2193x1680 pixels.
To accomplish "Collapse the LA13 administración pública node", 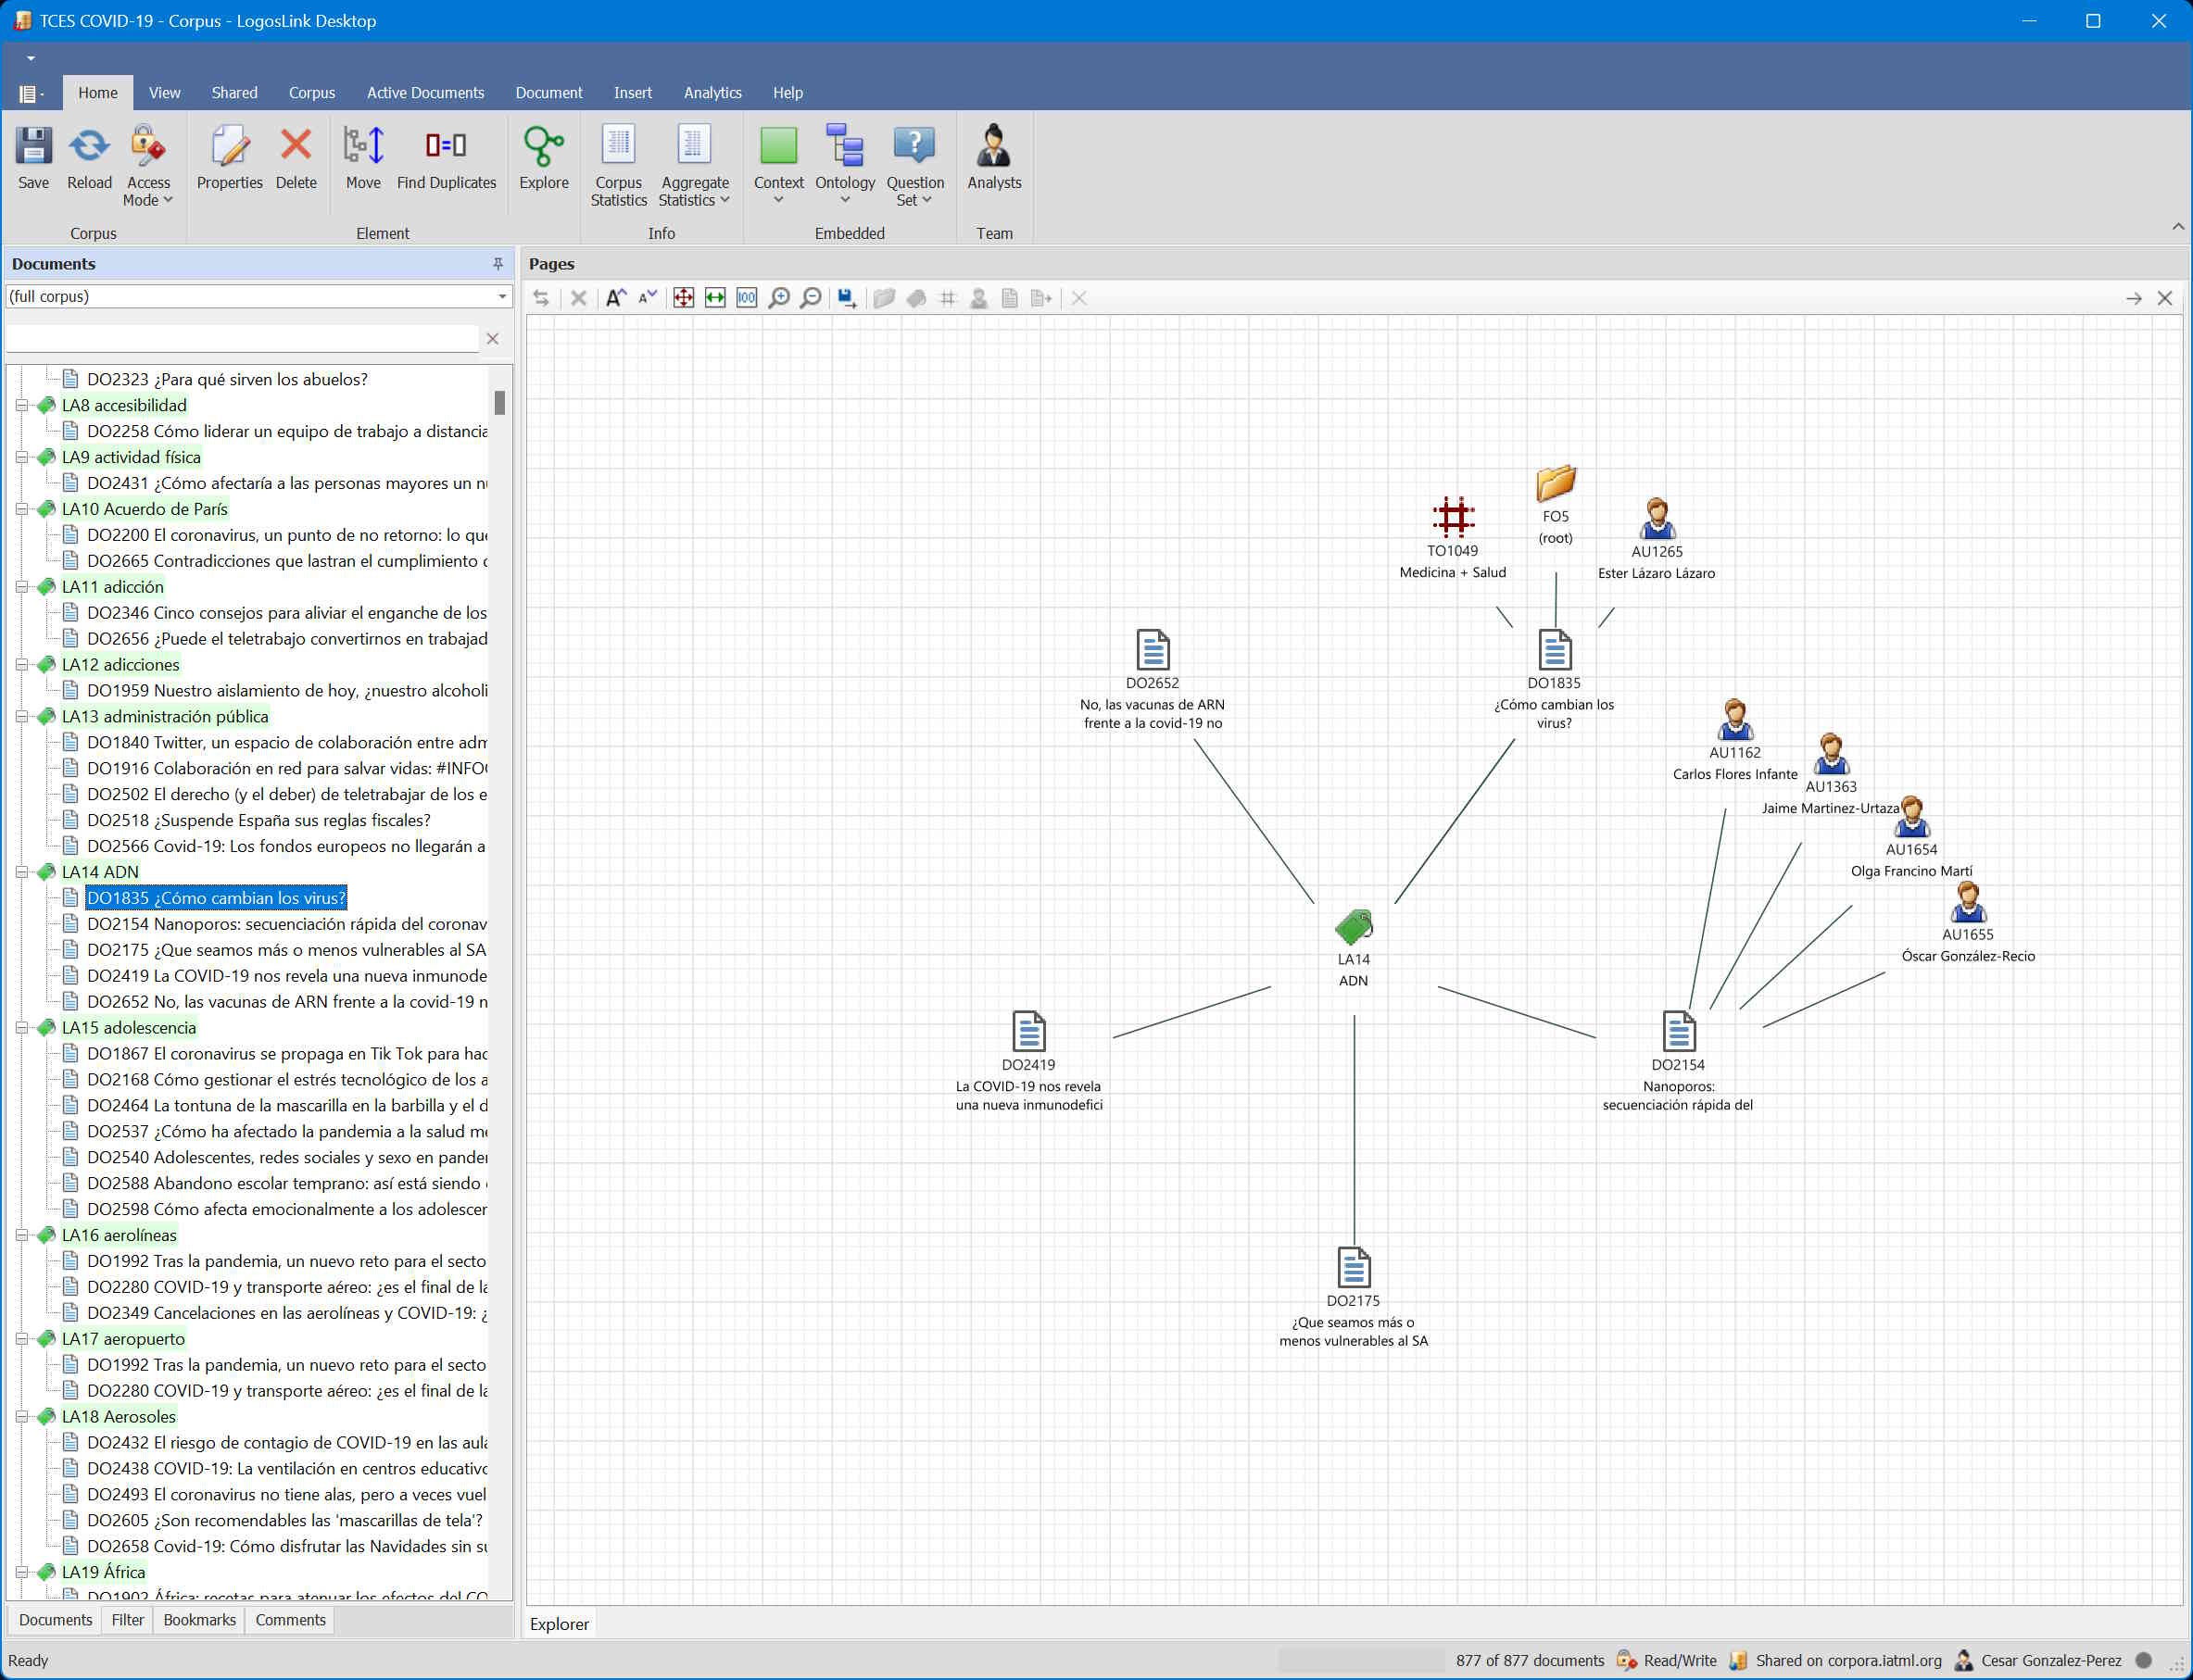I will click(21, 716).
